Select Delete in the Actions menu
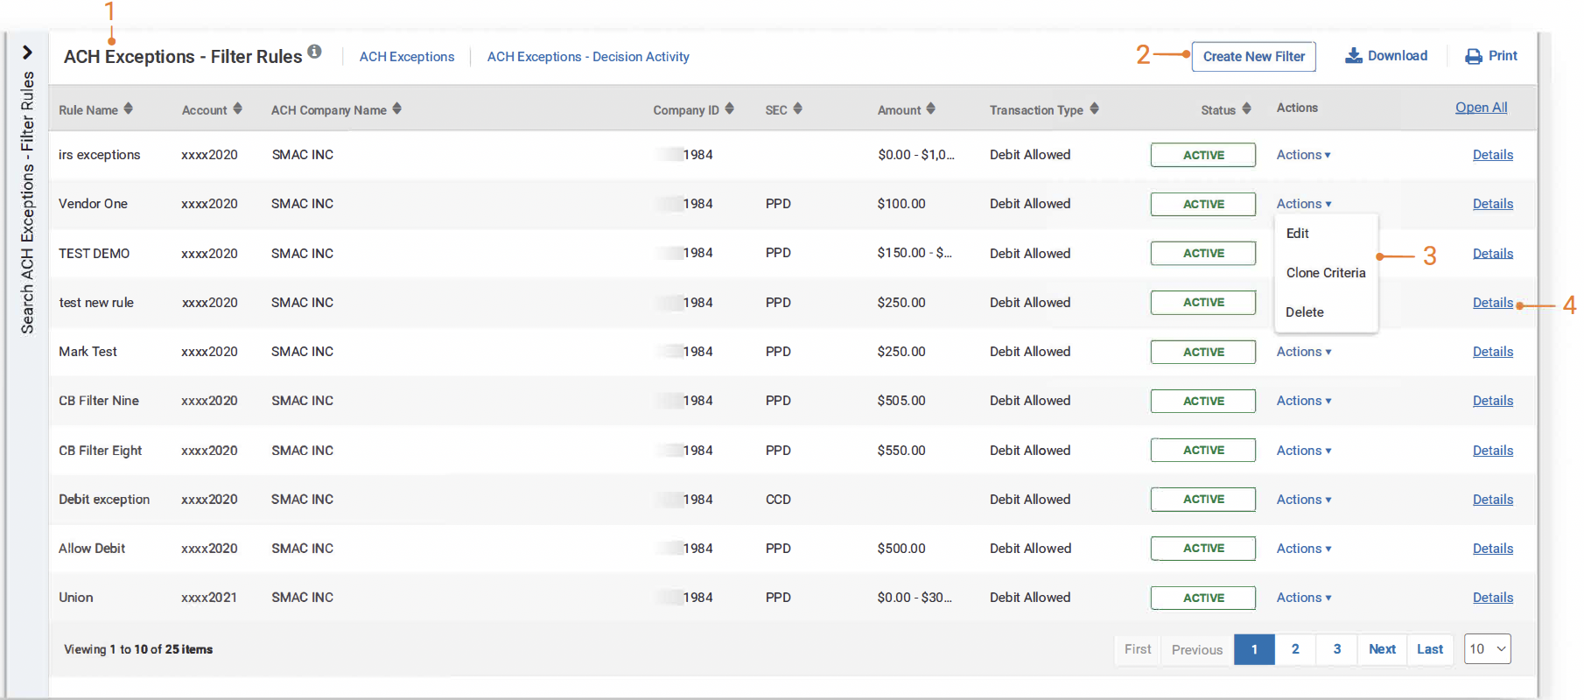Viewport: 1584px width, 700px height. (1304, 312)
